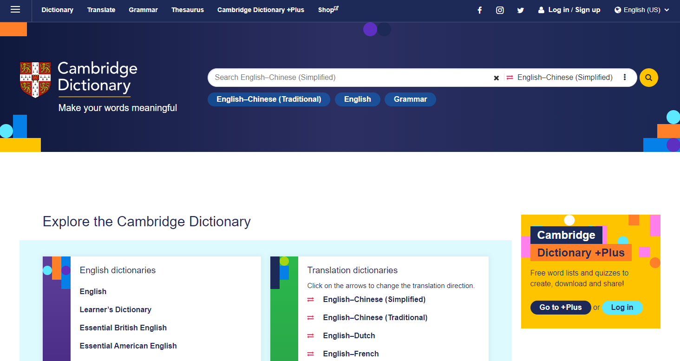Click the globe language icon
Viewport: 680px width, 361px height.
pos(618,10)
